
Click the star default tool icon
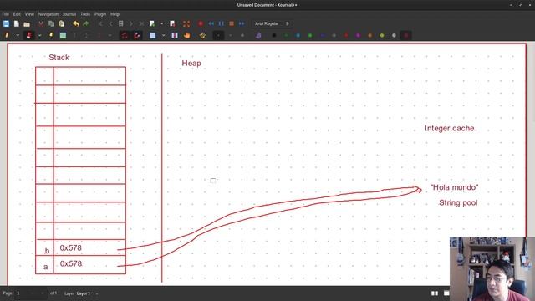[x=202, y=35]
